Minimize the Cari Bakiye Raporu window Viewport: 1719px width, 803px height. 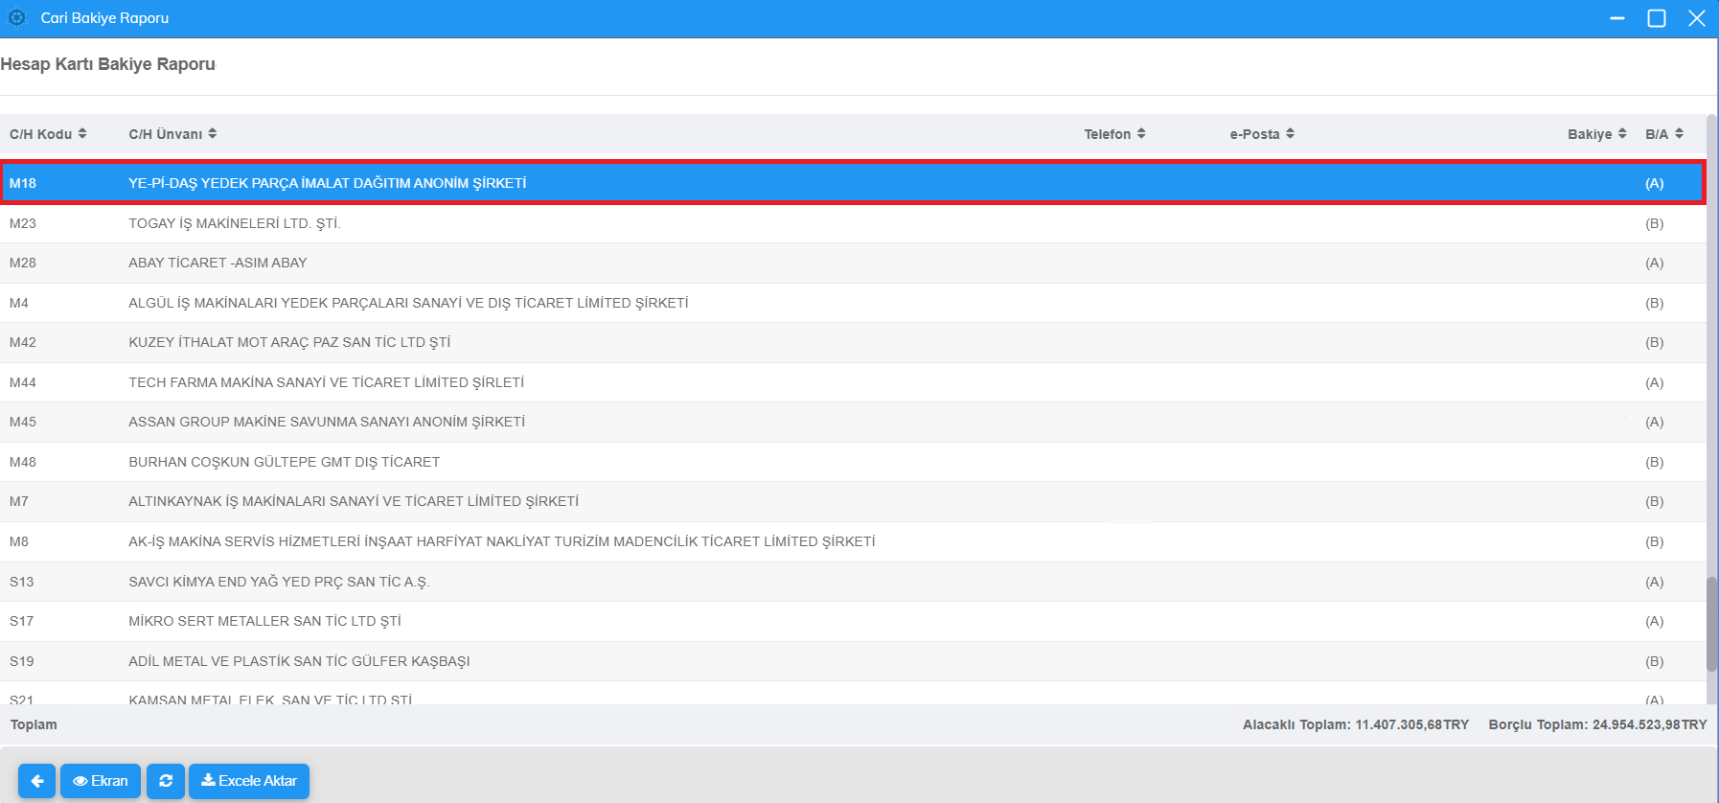coord(1617,18)
